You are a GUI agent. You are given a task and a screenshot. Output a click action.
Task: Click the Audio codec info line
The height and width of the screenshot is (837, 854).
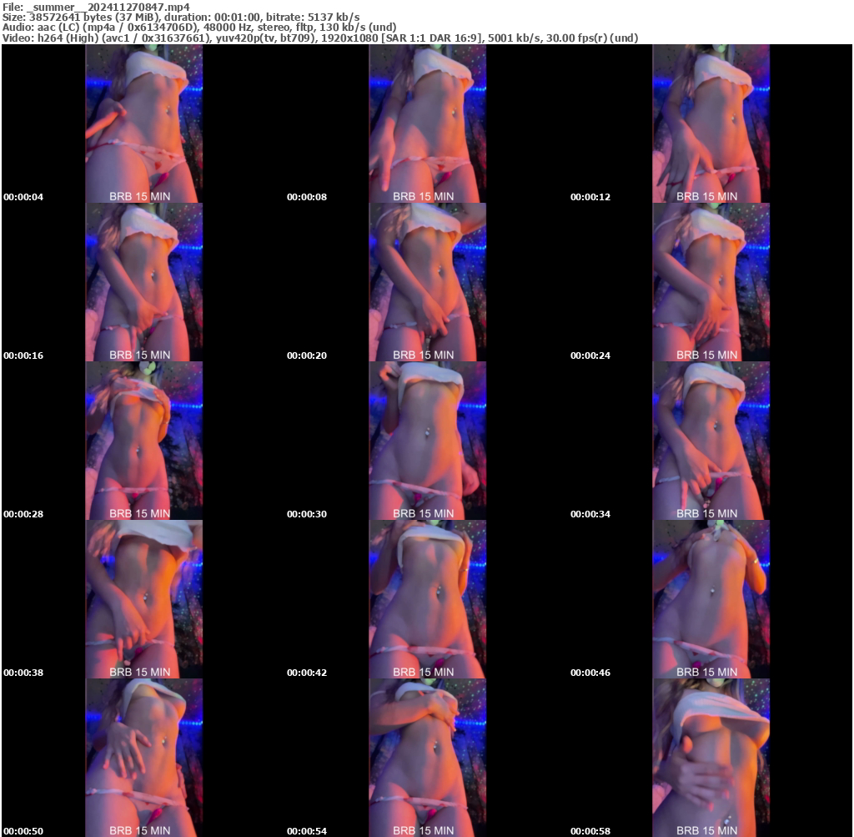[x=199, y=28]
